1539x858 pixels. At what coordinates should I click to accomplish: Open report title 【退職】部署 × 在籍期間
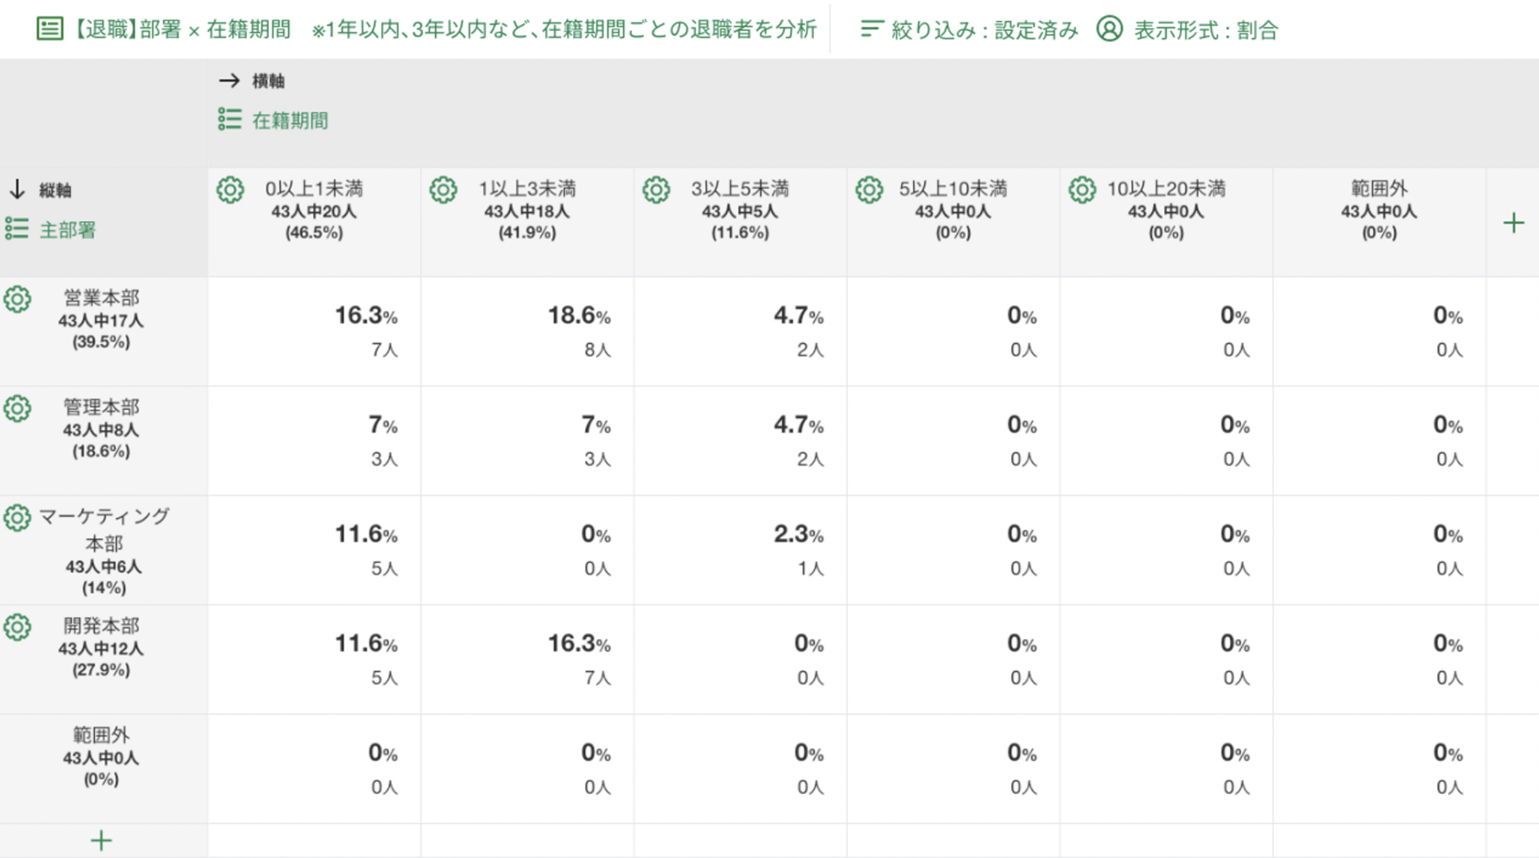pyautogui.click(x=182, y=29)
